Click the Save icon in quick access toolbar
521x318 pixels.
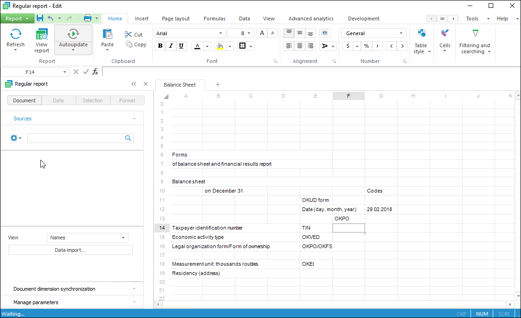coord(40,19)
